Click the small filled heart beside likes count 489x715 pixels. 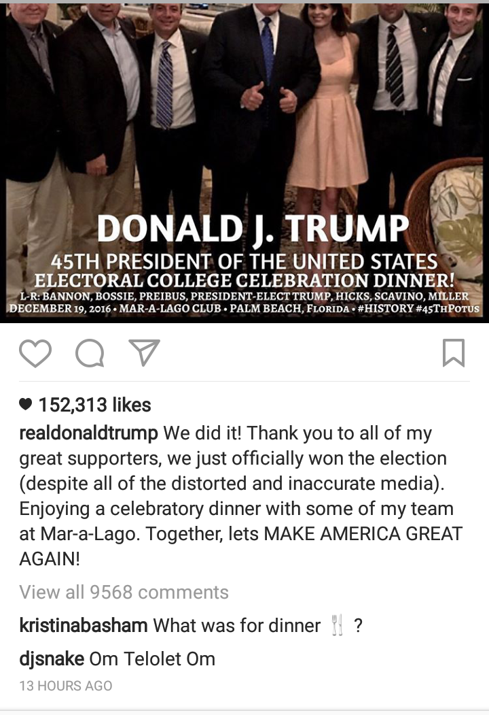26,404
